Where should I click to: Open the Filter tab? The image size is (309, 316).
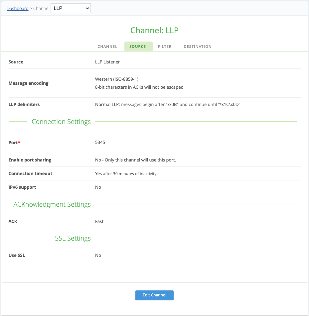click(x=165, y=47)
